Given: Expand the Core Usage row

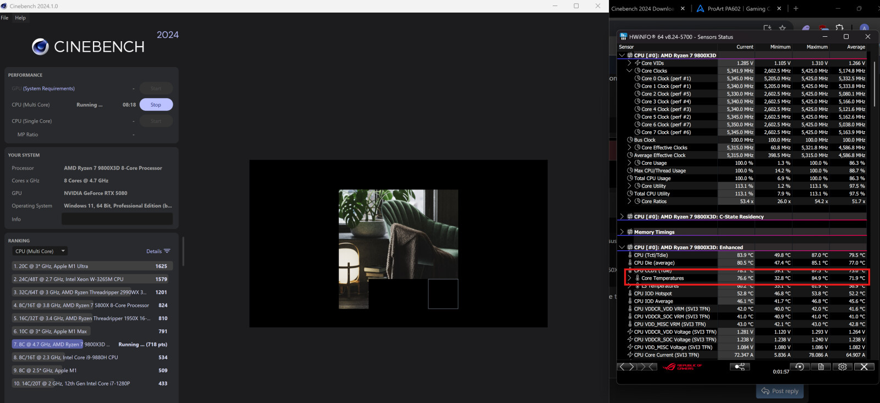Looking at the screenshot, I should (x=630, y=163).
